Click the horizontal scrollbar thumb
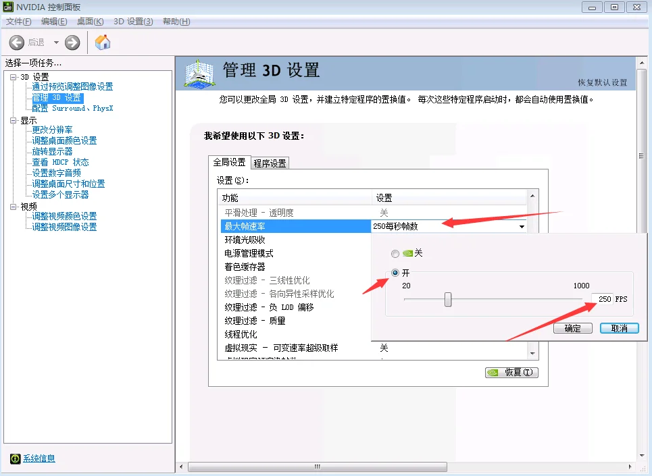This screenshot has width=652, height=476. 318,467
